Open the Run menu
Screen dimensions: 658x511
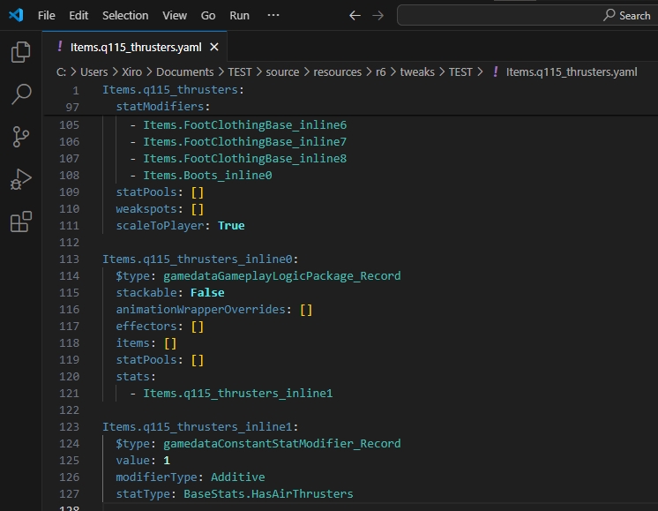coord(239,15)
